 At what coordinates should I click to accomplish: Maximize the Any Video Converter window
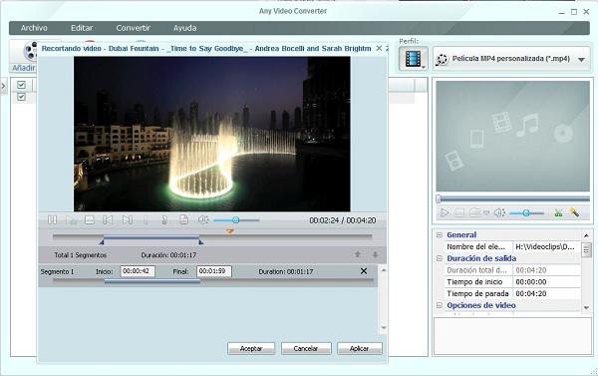[x=574, y=12]
